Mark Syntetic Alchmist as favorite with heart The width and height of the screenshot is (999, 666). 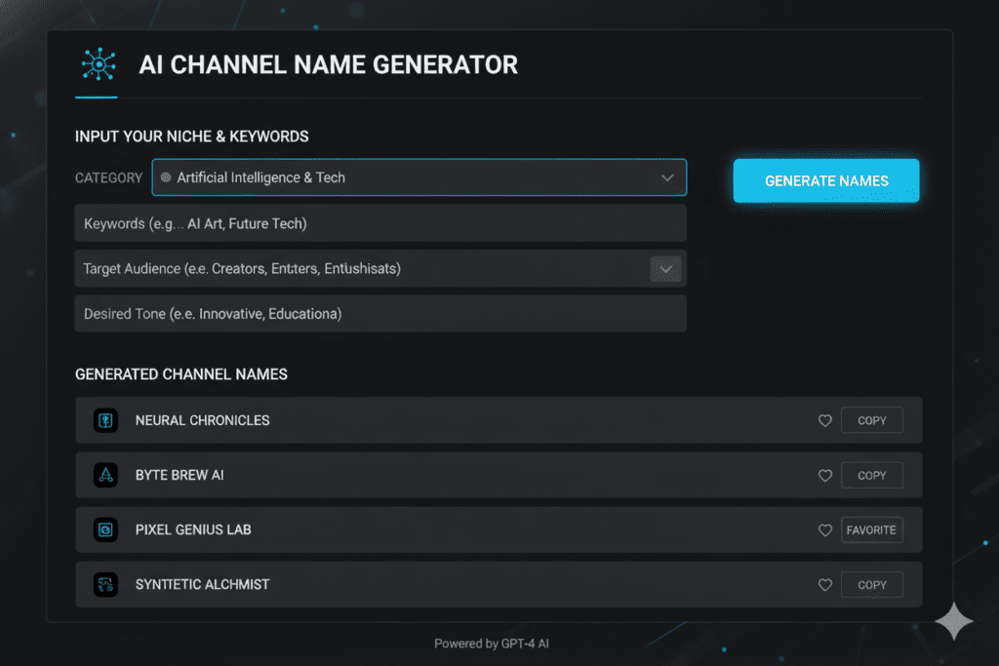click(x=824, y=584)
